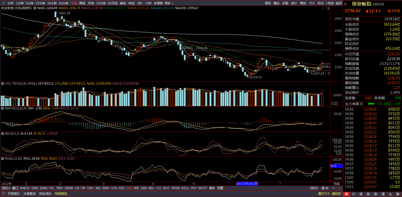The image size is (402, 197).
Task: Expand 更多 indicators in bottom bar
Action: pyautogui.click(x=212, y=188)
